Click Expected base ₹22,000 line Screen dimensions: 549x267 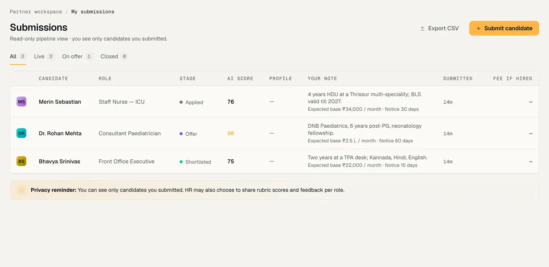point(363,165)
